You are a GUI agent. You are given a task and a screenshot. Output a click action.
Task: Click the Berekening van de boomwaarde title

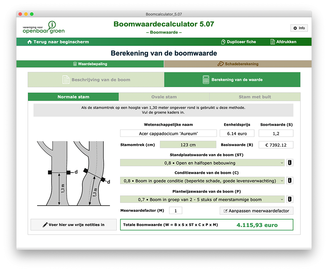click(x=164, y=53)
